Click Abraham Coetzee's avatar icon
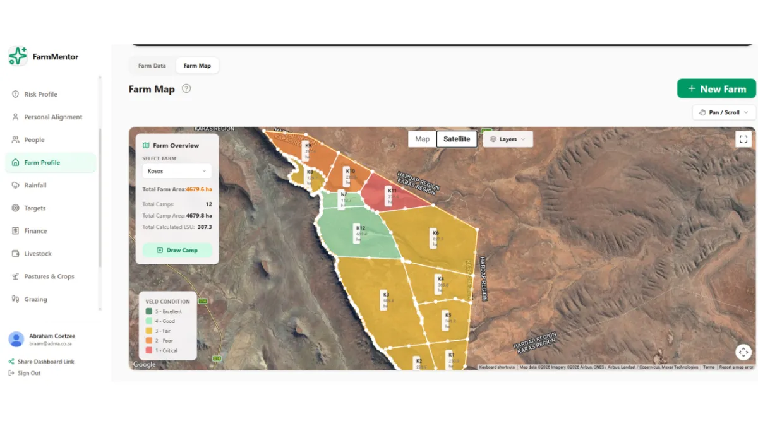Image resolution: width=758 pixels, height=426 pixels. tap(16, 339)
